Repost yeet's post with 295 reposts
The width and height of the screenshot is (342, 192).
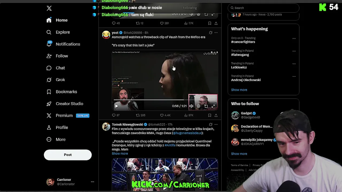[141, 115]
